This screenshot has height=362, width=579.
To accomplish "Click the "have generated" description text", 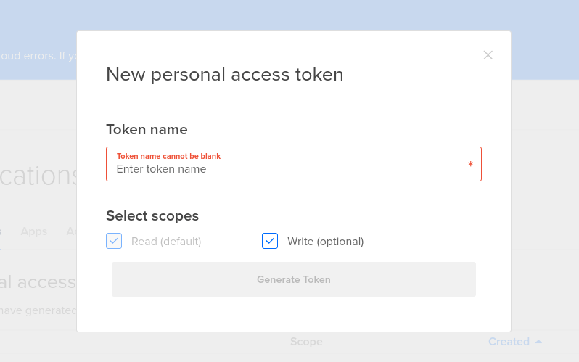I will [x=38, y=310].
